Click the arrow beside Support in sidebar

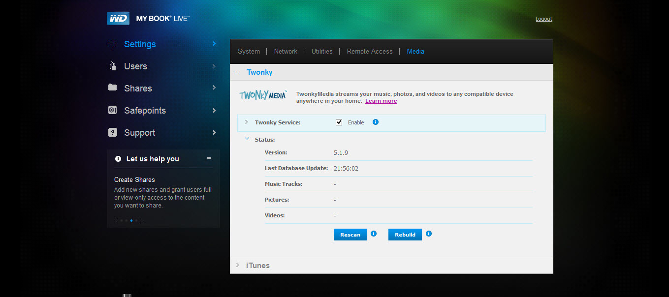214,132
